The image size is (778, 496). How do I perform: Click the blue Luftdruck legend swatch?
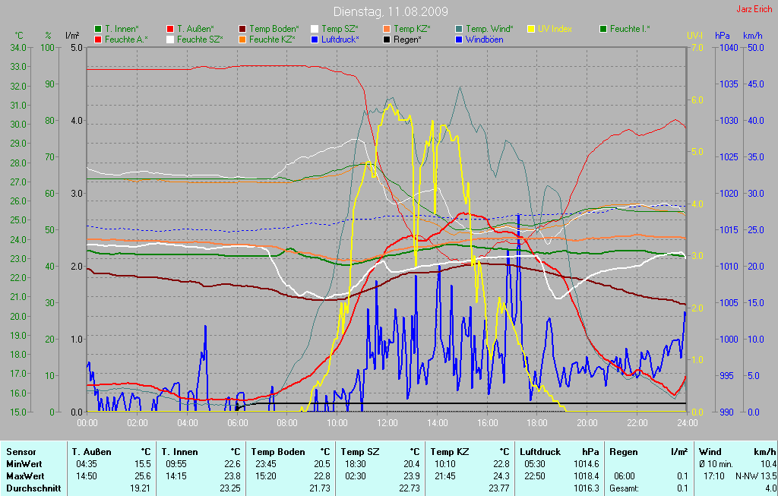click(x=315, y=39)
